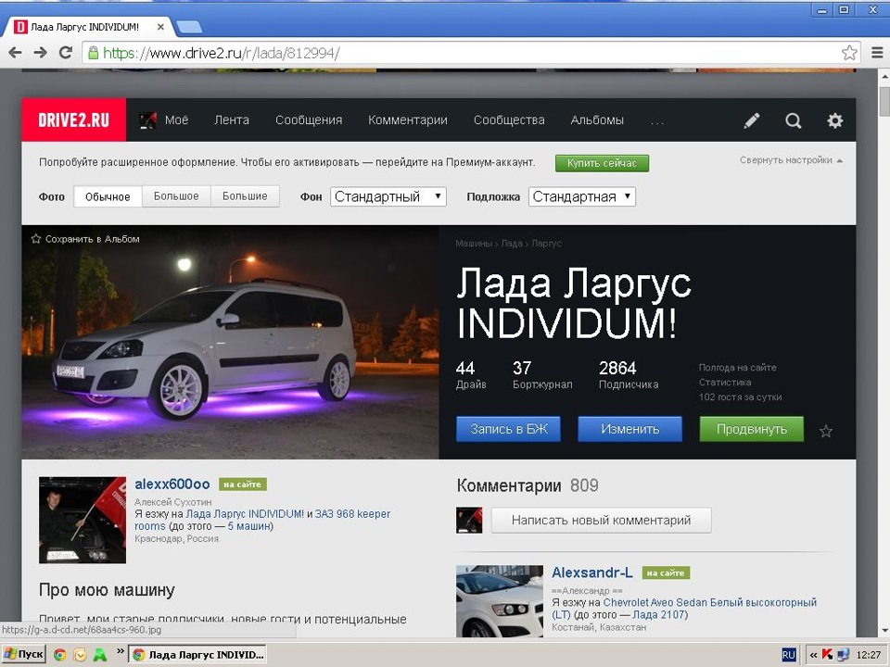Open the Лада 2107 link
The width and height of the screenshot is (890, 667).
tap(658, 615)
